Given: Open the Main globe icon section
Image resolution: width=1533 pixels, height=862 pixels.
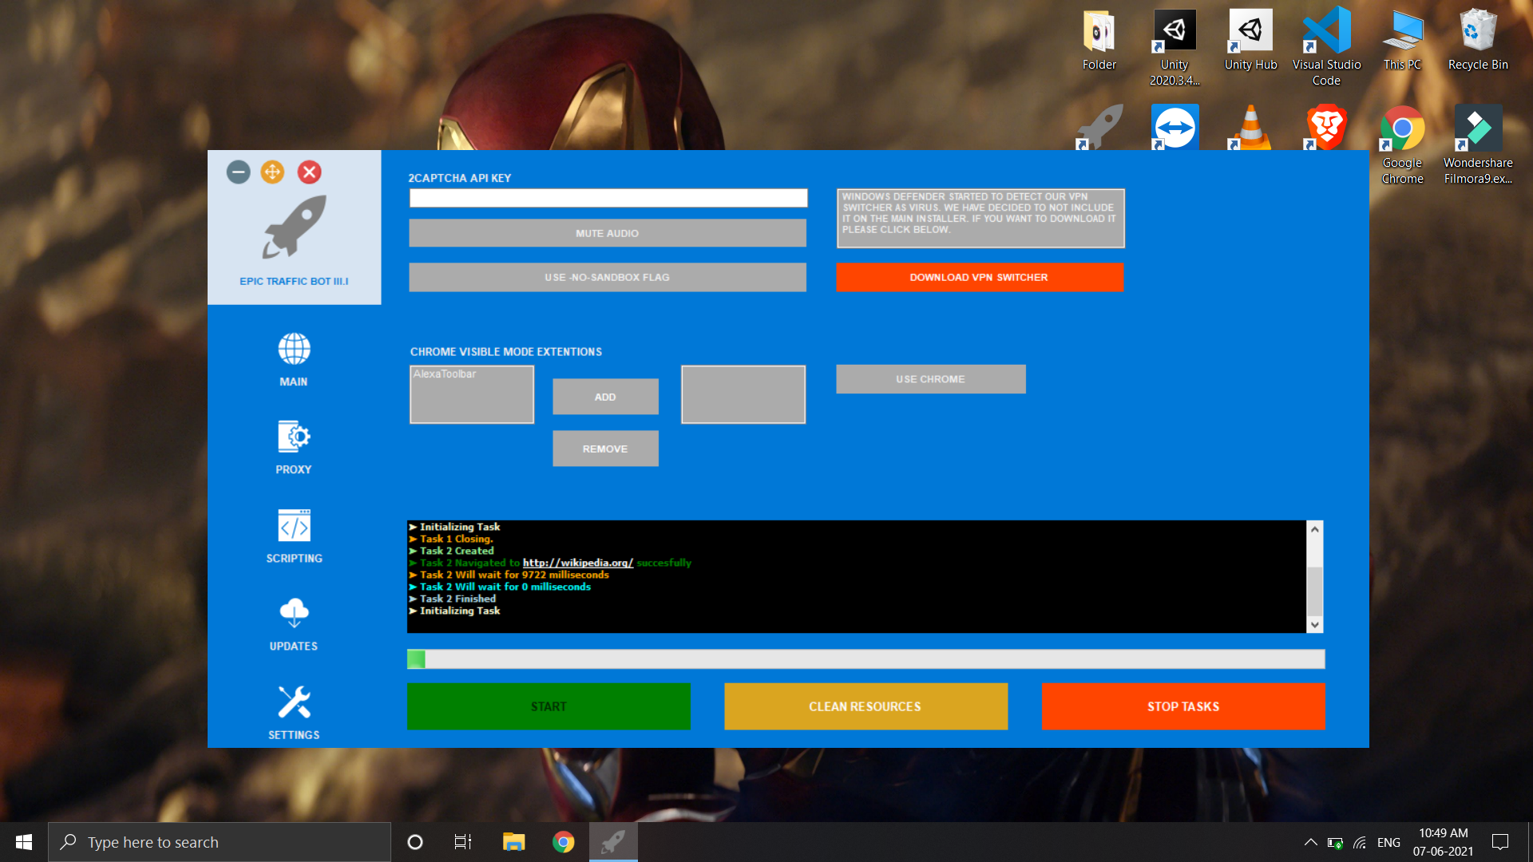Looking at the screenshot, I should click(294, 350).
